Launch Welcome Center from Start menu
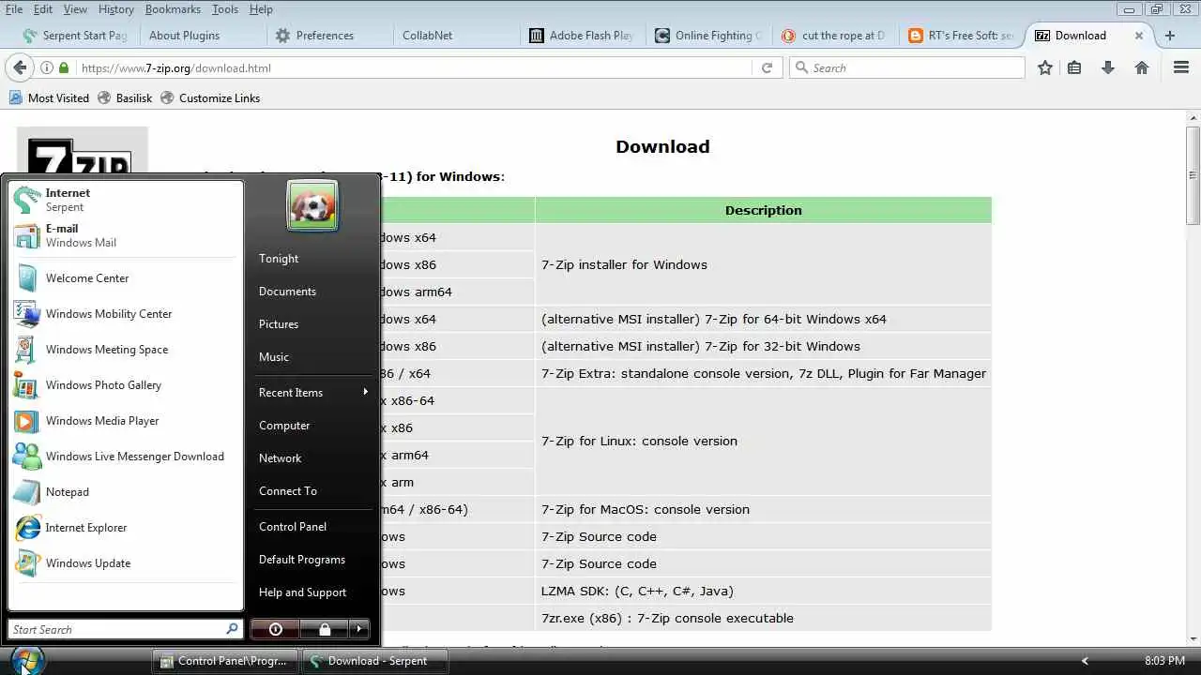 coord(126,278)
